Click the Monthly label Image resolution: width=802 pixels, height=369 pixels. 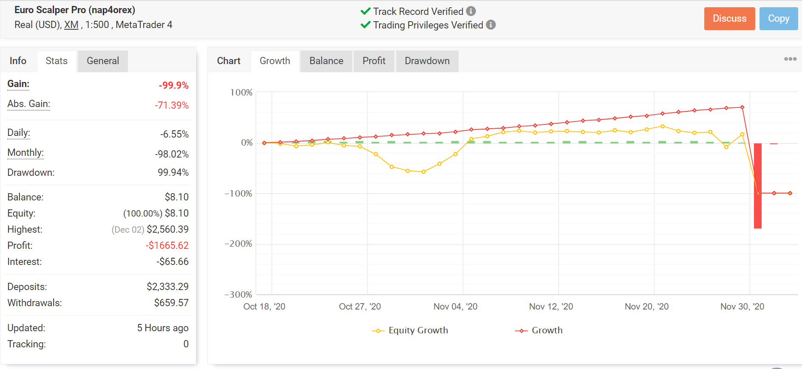(26, 152)
